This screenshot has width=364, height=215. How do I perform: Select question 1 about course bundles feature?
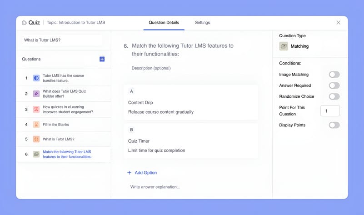click(x=64, y=78)
